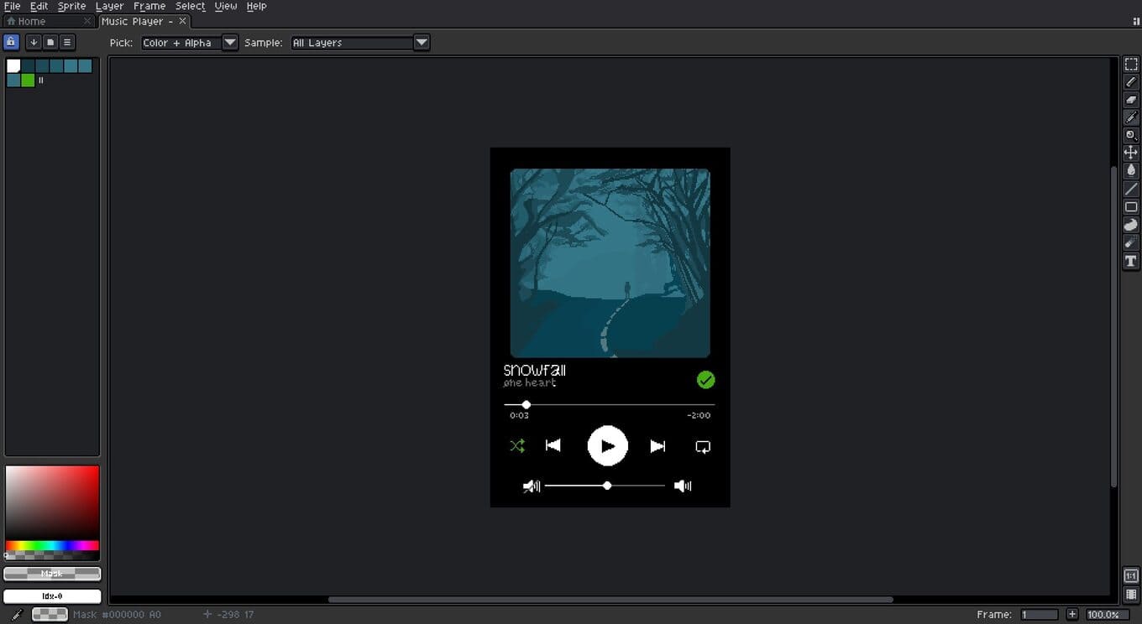Open the Pick Color + Alpha dropdown

[229, 43]
